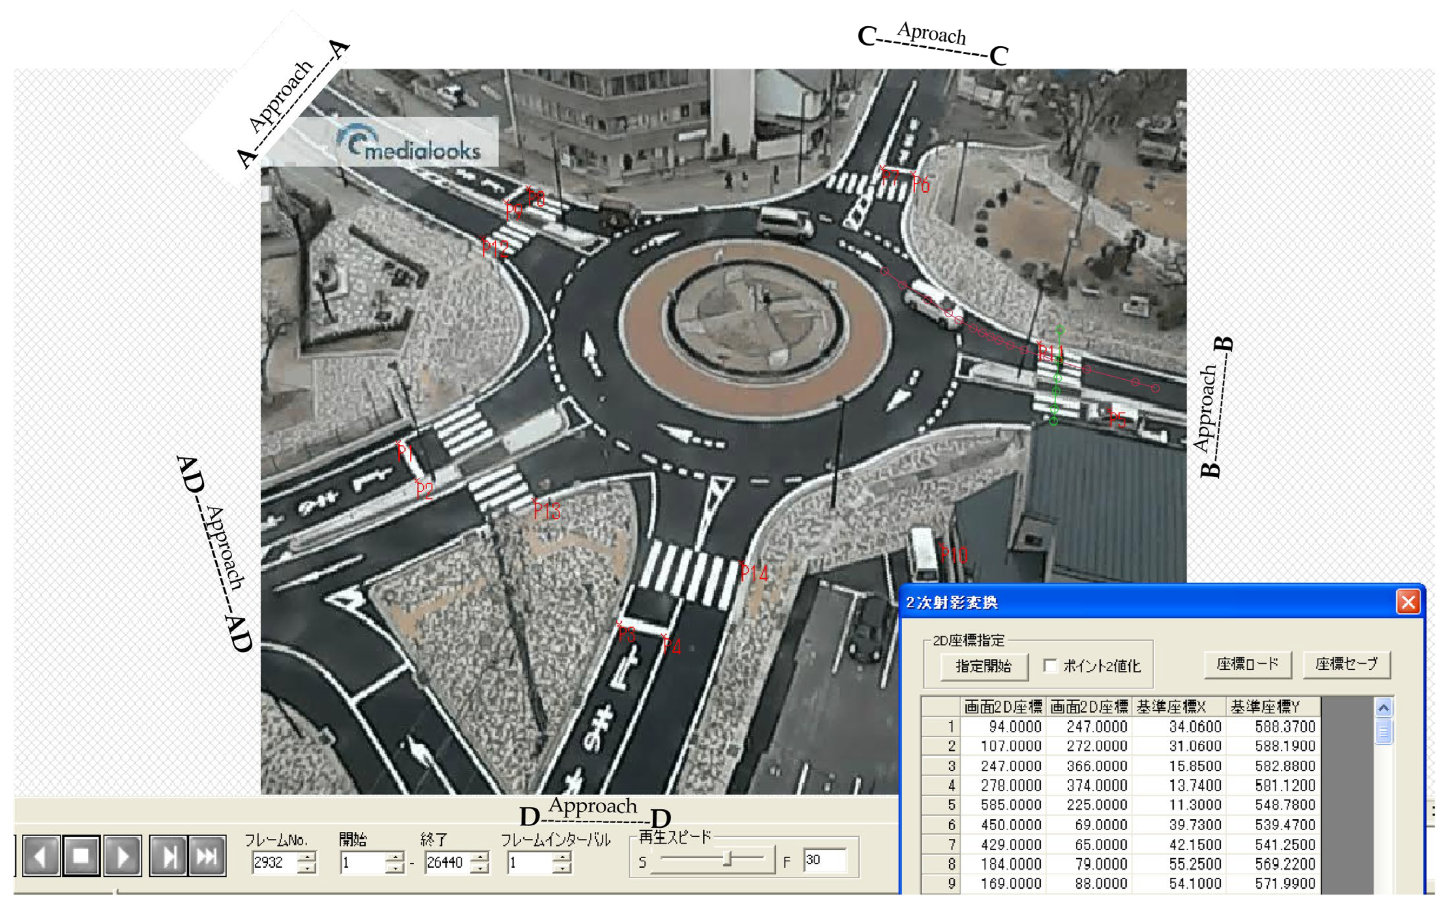
Task: Click the forward play button
Action: pos(122,856)
